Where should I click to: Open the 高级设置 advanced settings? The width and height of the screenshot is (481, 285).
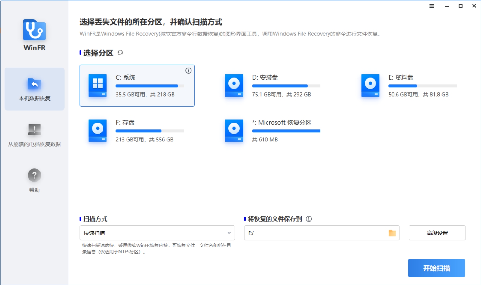437,233
